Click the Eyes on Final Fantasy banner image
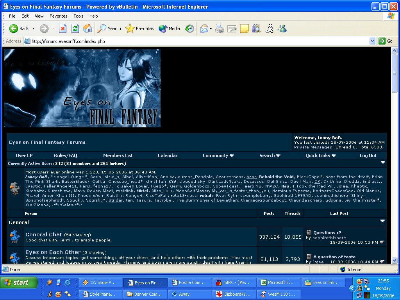This screenshot has height=300, width=400. [82, 88]
